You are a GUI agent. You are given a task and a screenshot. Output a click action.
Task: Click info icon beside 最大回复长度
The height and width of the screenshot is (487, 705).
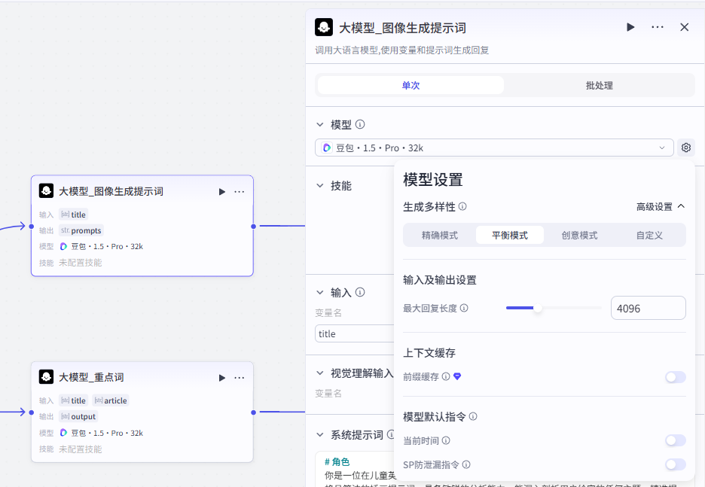pos(464,308)
